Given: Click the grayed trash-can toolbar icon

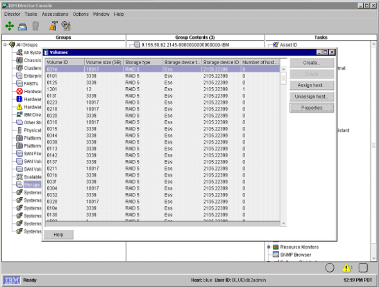Looking at the screenshot, I should tap(35, 26).
